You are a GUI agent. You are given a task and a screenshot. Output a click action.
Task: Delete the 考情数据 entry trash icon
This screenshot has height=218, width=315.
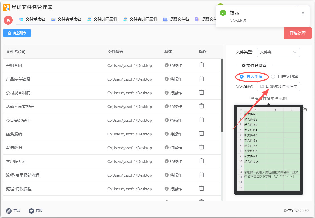coord(202,147)
